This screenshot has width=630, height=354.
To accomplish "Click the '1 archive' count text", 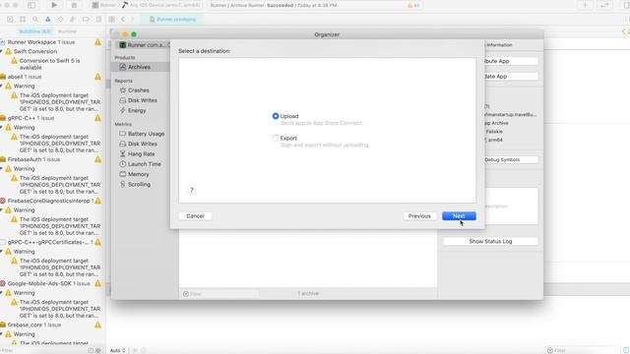I will [x=308, y=294].
